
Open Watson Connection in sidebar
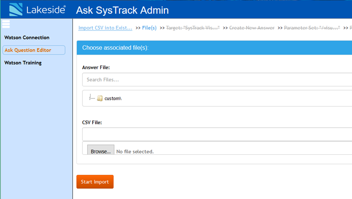pos(27,37)
